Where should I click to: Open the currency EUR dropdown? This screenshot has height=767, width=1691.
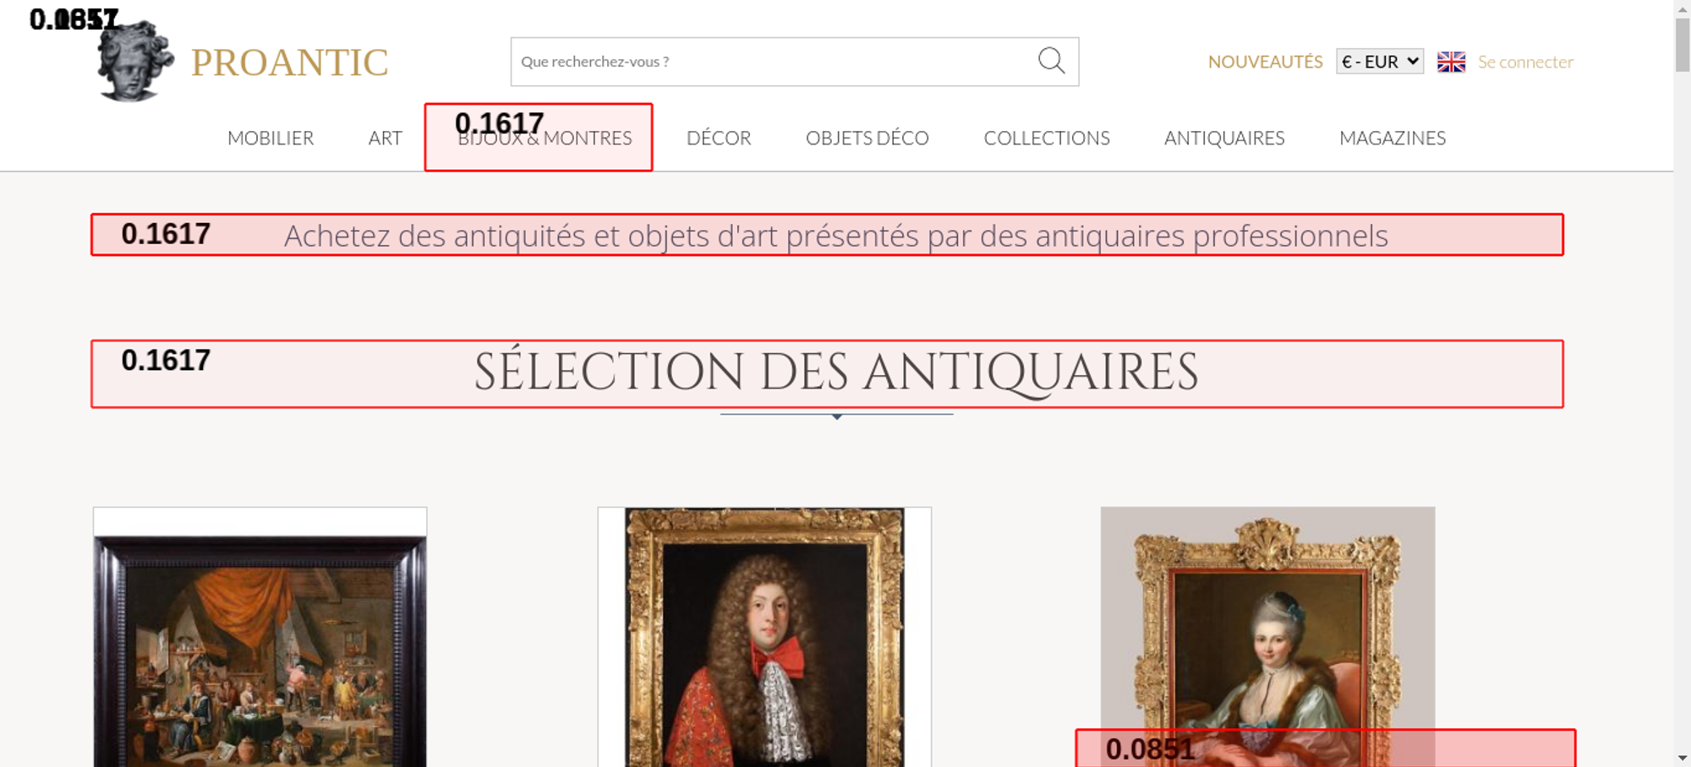[1379, 62]
